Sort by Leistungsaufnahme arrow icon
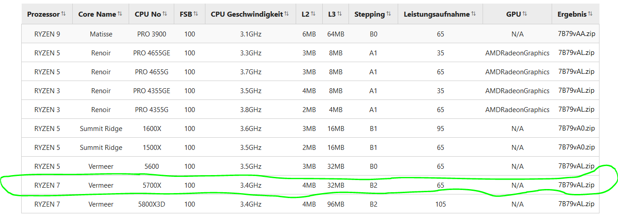Image resolution: width=618 pixels, height=221 pixels. (474, 14)
